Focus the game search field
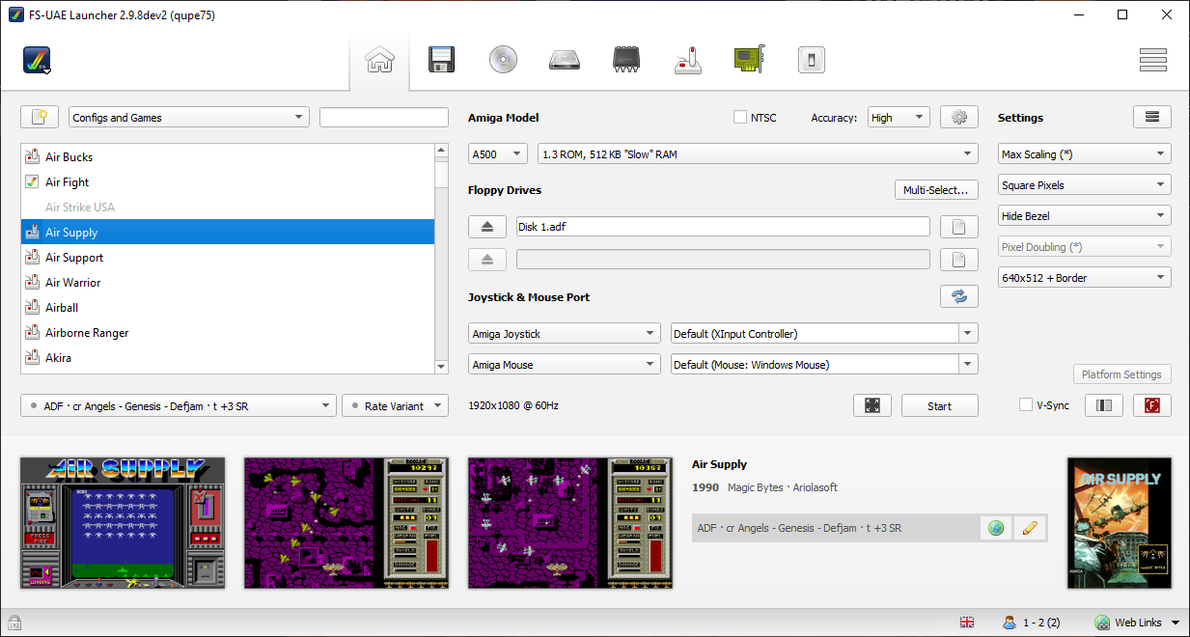 click(x=384, y=118)
